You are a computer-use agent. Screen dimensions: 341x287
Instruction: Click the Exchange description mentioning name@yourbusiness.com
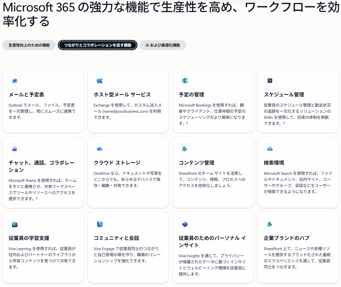tap(128, 111)
